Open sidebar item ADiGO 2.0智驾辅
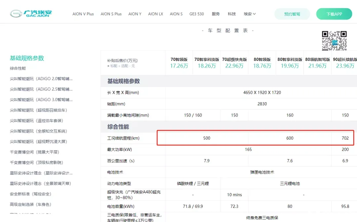This screenshot has height=222, width=357. click(x=41, y=79)
